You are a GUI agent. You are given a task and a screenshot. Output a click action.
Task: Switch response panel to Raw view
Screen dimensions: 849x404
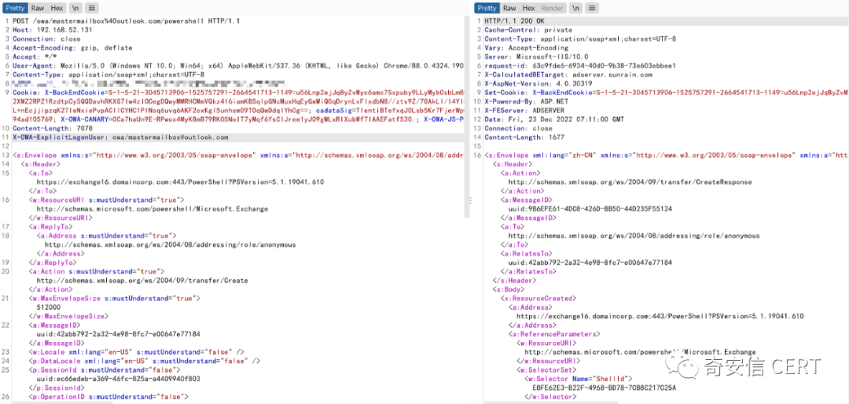tap(509, 8)
